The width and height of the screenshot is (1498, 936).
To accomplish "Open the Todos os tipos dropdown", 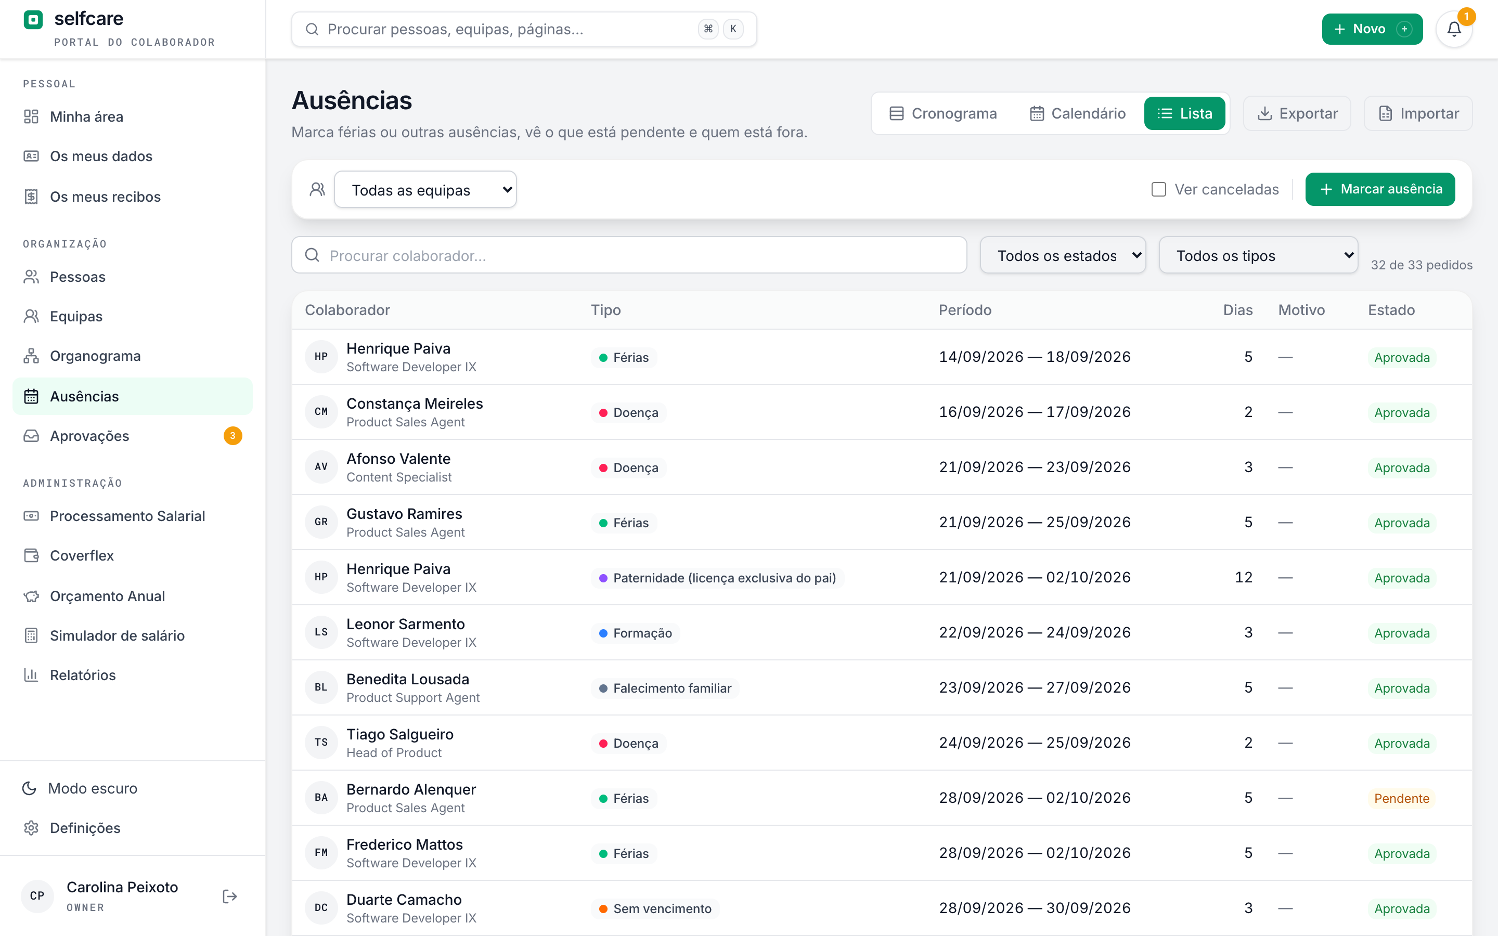I will pos(1258,255).
